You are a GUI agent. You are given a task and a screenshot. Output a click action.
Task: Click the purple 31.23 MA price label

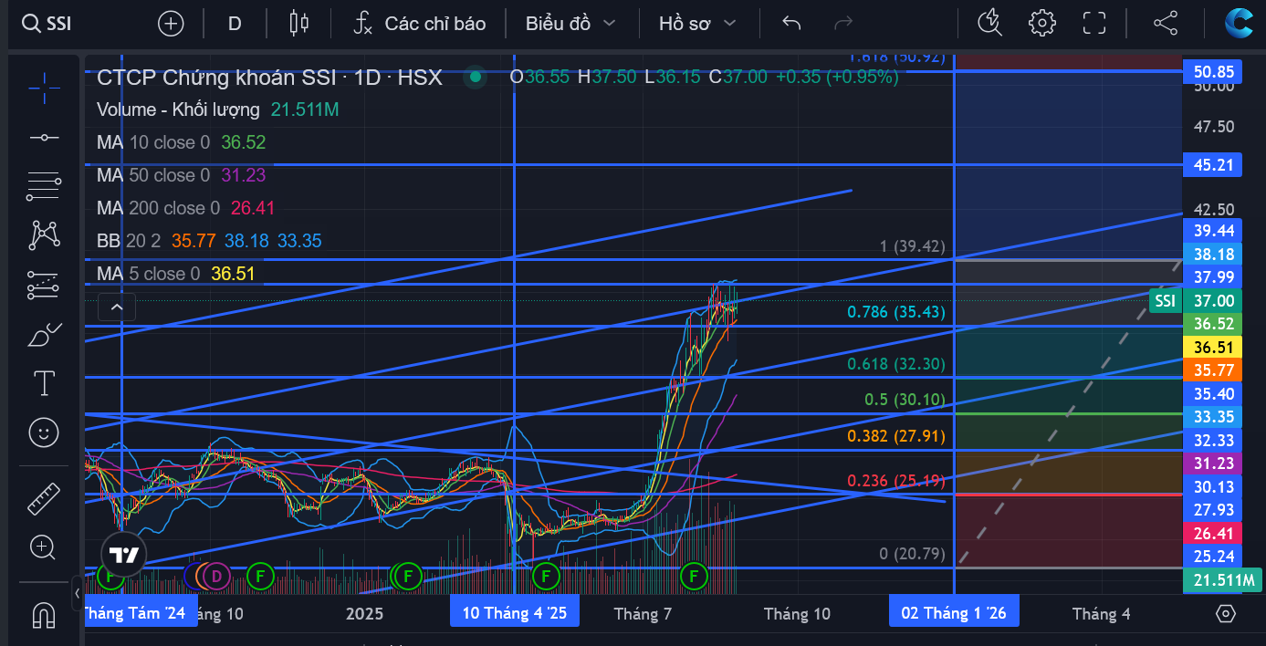[x=1212, y=464]
